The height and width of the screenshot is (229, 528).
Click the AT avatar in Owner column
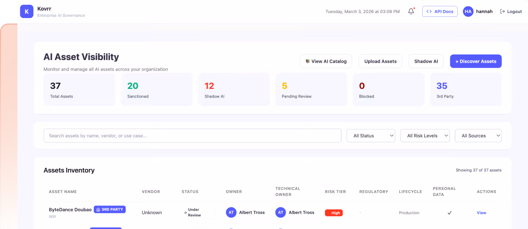[231, 213]
